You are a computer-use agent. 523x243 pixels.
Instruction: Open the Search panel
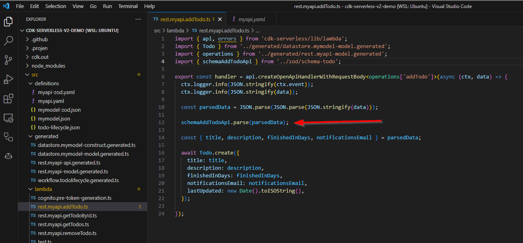click(x=8, y=40)
